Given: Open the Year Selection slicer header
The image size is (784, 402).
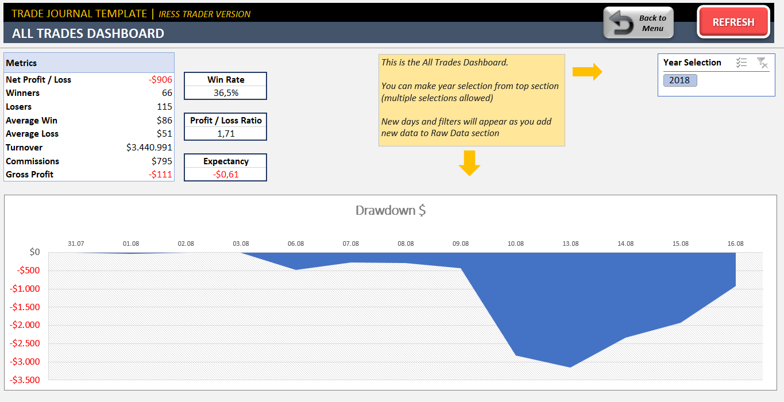Looking at the screenshot, I should pyautogui.click(x=693, y=62).
